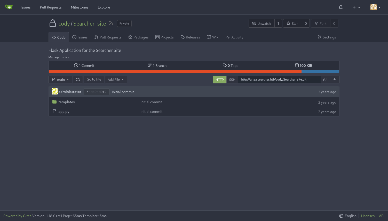Open the notifications bell
388x221 pixels.
(x=341, y=7)
